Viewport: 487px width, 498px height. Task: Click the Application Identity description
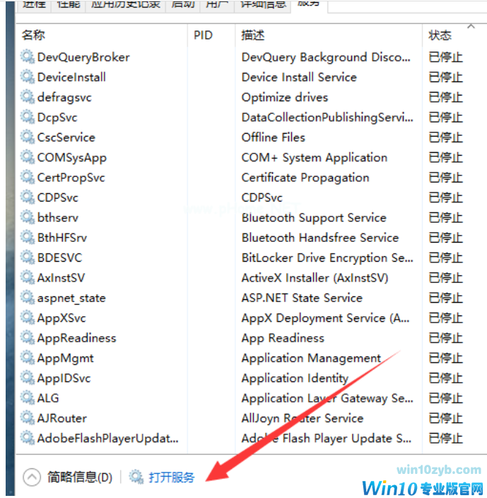click(x=295, y=378)
